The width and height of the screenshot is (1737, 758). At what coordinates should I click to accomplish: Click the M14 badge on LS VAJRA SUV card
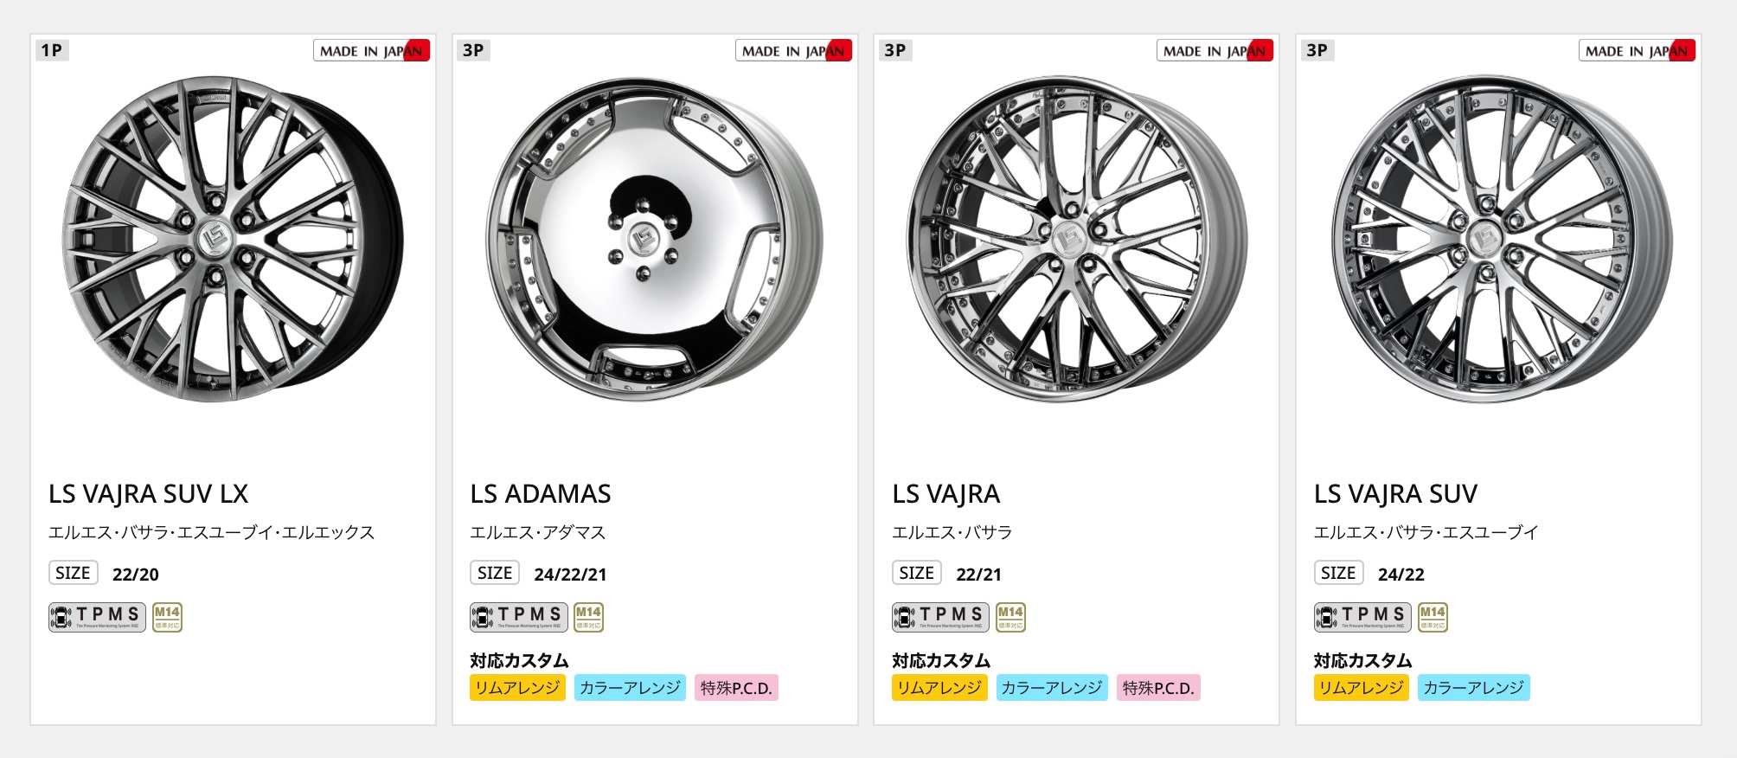(1433, 617)
